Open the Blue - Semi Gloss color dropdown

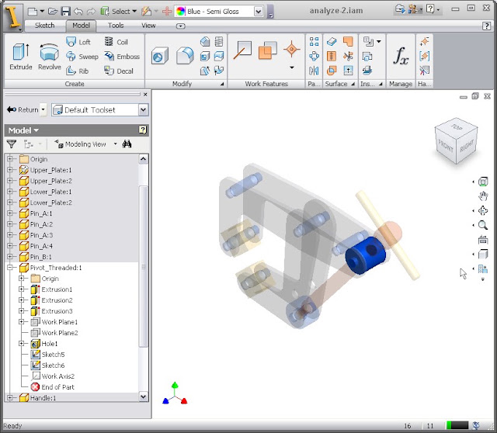pos(259,12)
